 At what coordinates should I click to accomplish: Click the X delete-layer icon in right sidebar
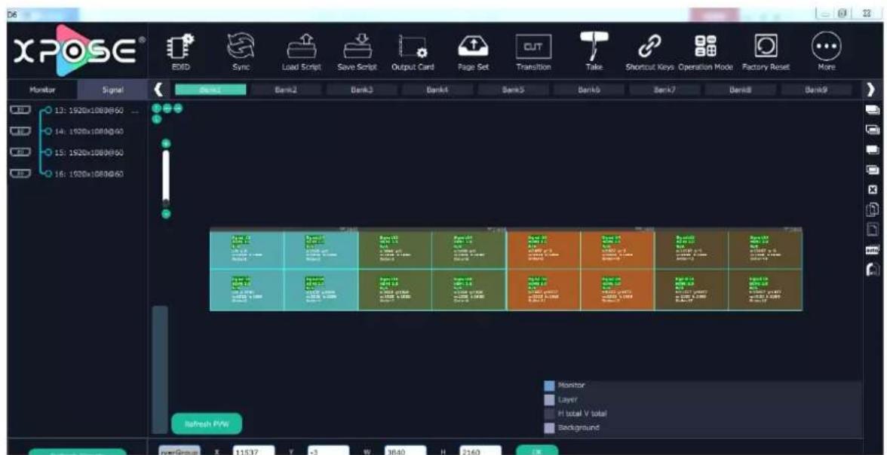pos(872,191)
